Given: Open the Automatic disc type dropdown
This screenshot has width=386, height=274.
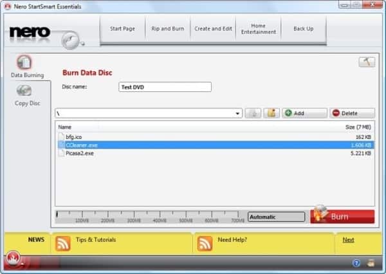Looking at the screenshot, I should [276, 217].
